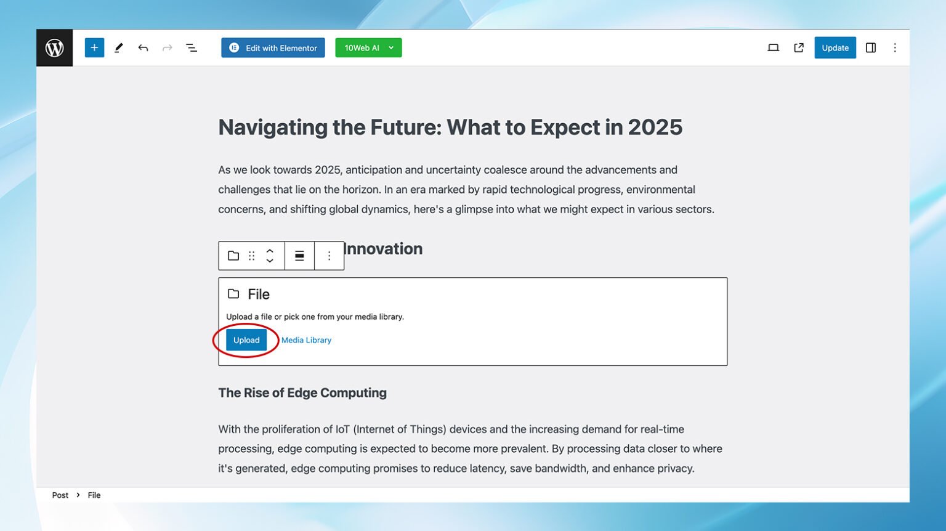Viewport: 946px width, 531px height.
Task: Click the redo arrow icon
Action: click(167, 48)
